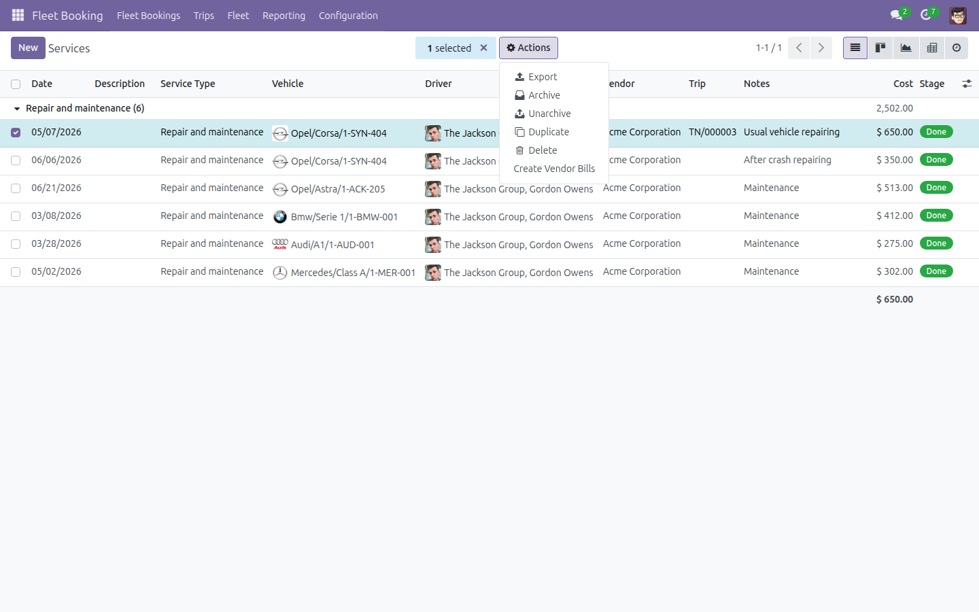This screenshot has width=979, height=612.
Task: Uncheck the 05/07/2026 row checkbox
Action: 16,133
